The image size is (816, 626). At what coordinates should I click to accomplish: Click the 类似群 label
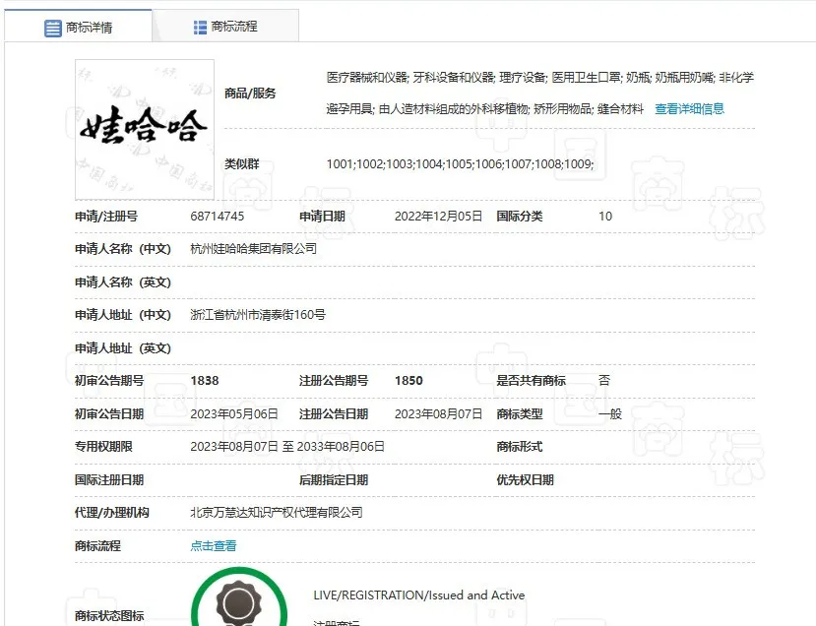coord(241,164)
